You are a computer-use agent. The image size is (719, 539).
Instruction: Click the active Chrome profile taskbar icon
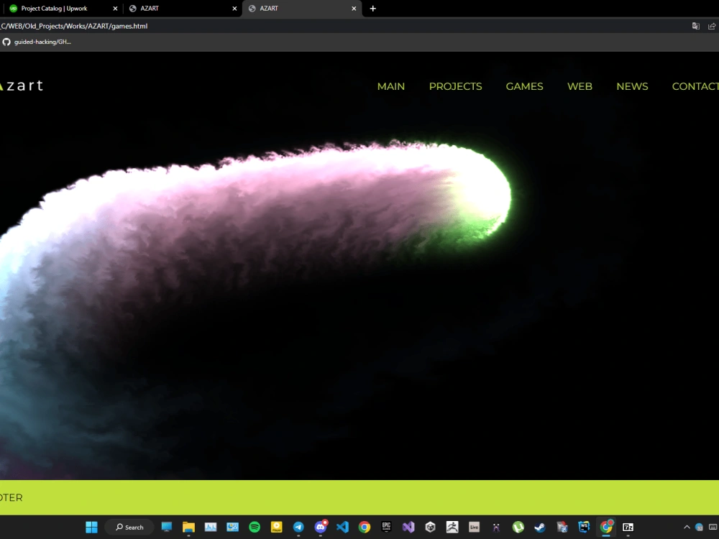tap(606, 527)
